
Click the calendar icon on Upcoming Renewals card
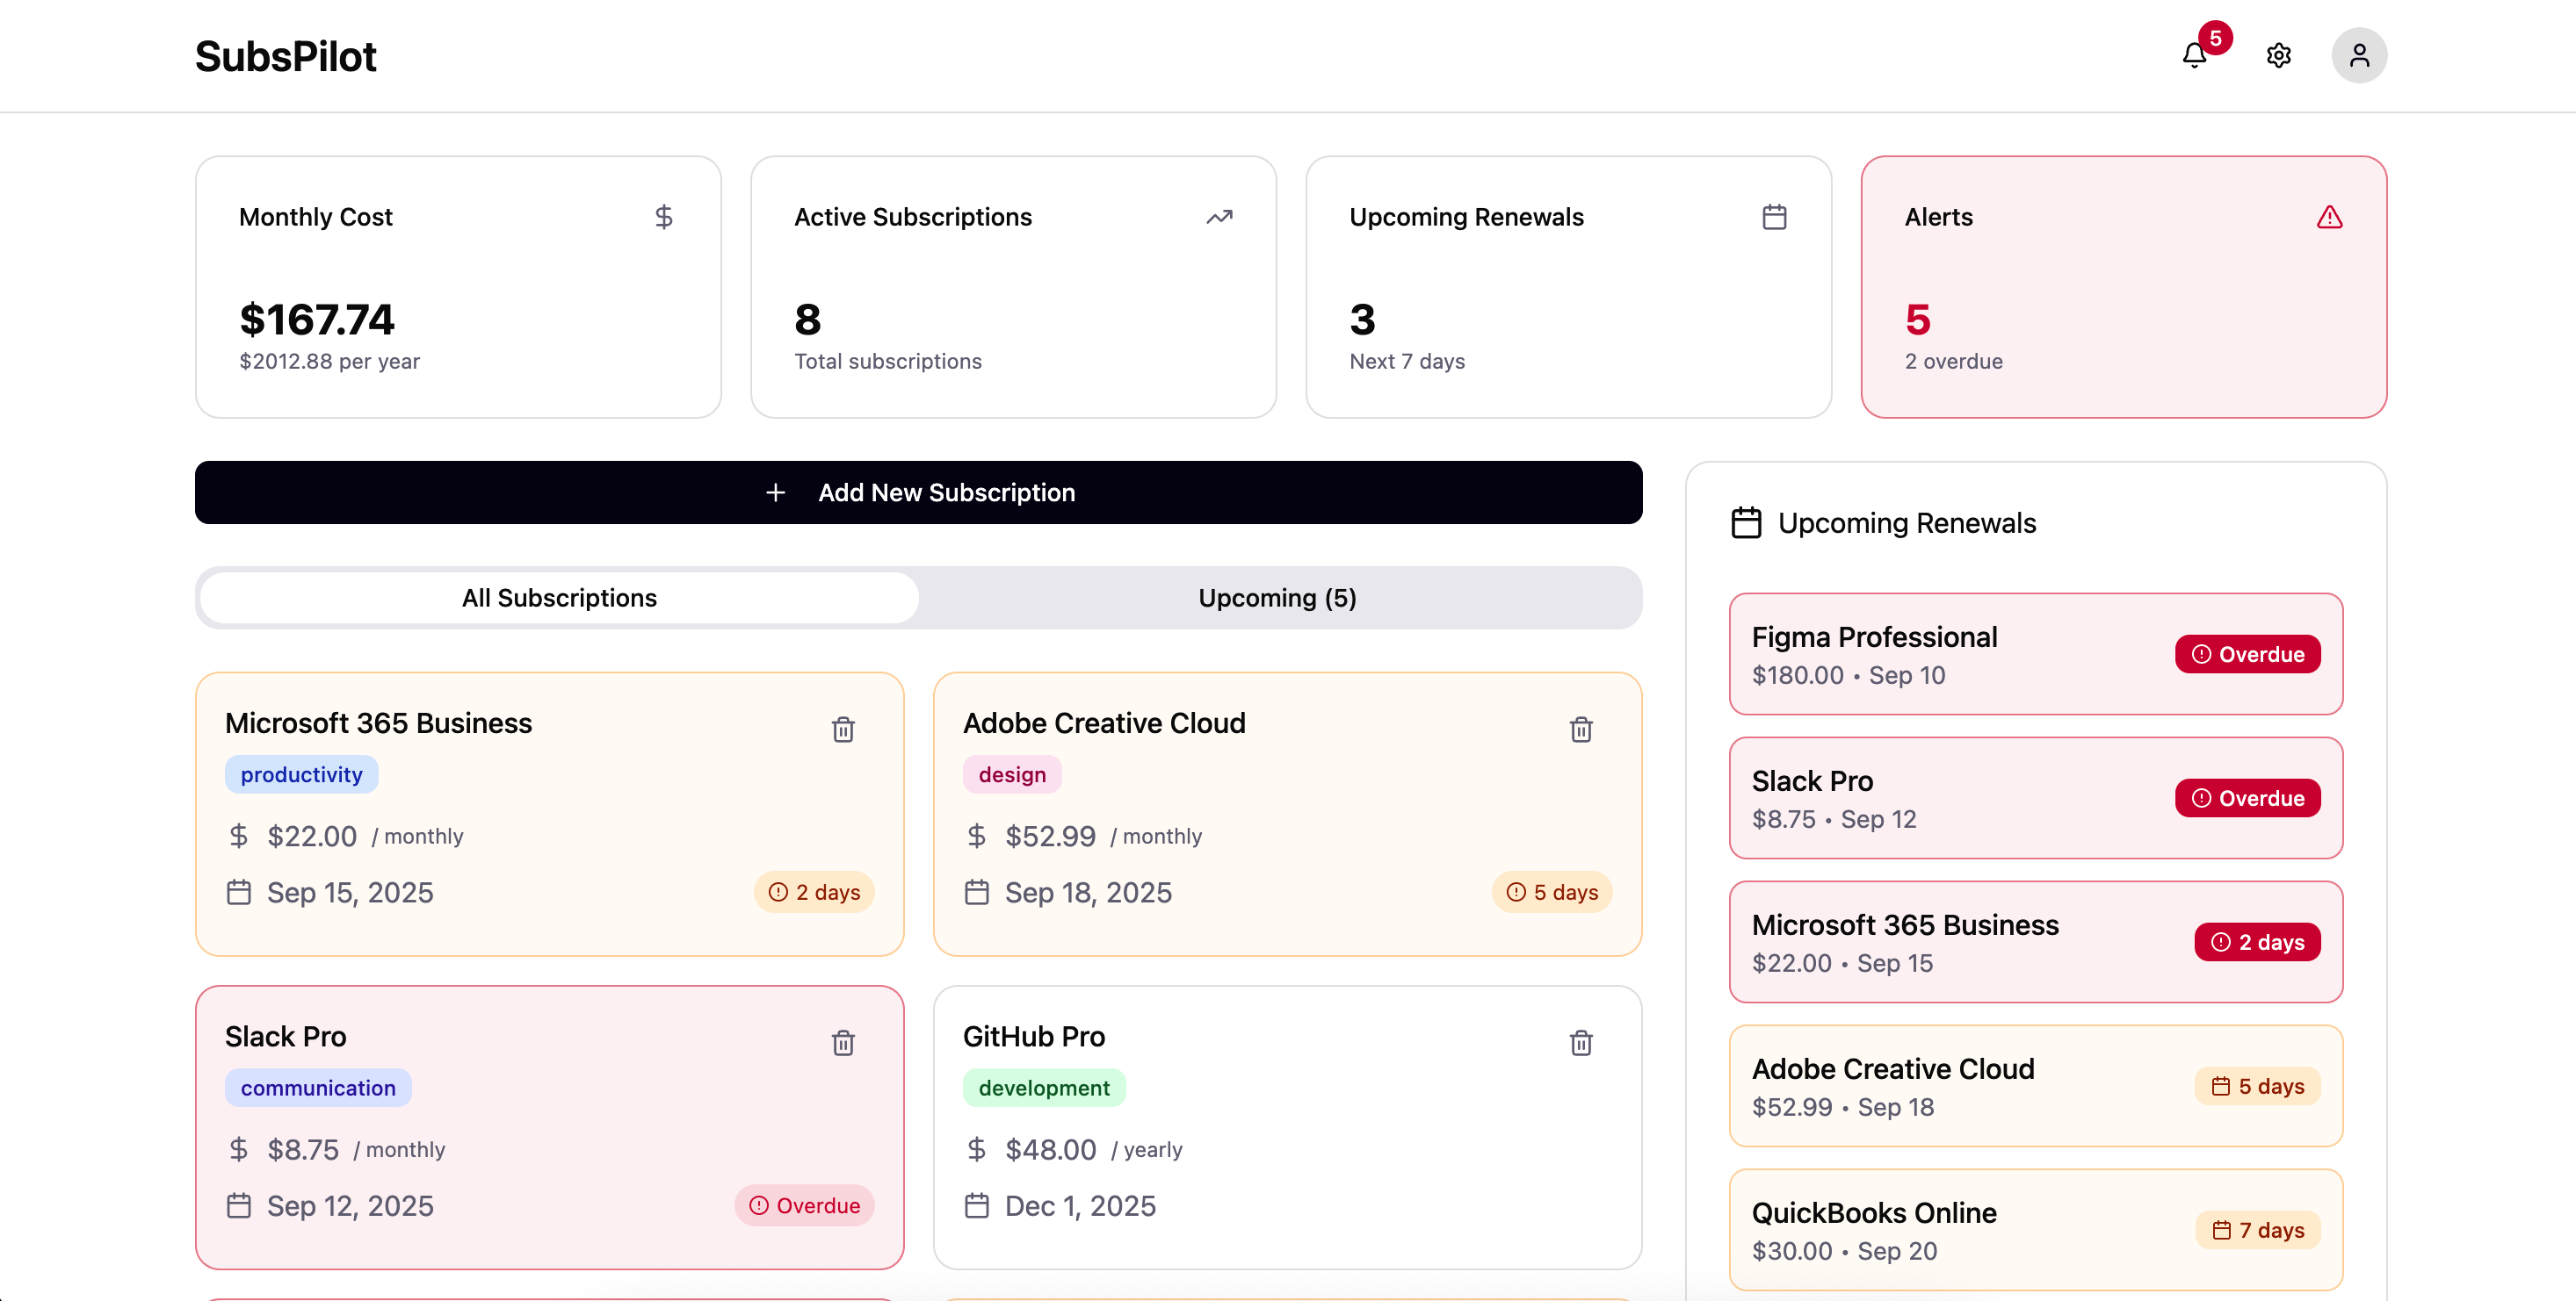pos(1775,216)
